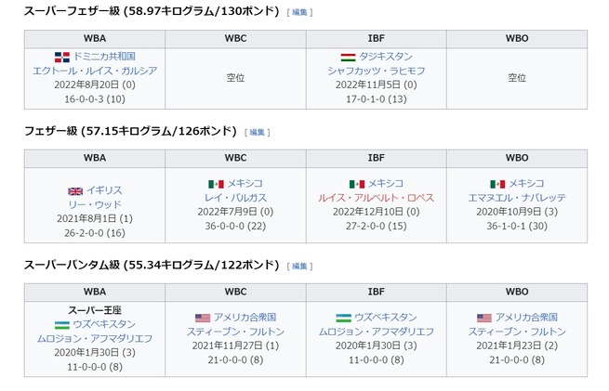
Task: Click USA flag in super bantamweight WBC cell
Action: 203,318
